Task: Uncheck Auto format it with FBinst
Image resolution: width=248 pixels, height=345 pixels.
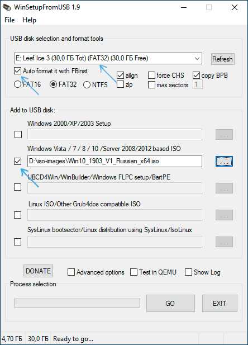Action: (x=17, y=71)
